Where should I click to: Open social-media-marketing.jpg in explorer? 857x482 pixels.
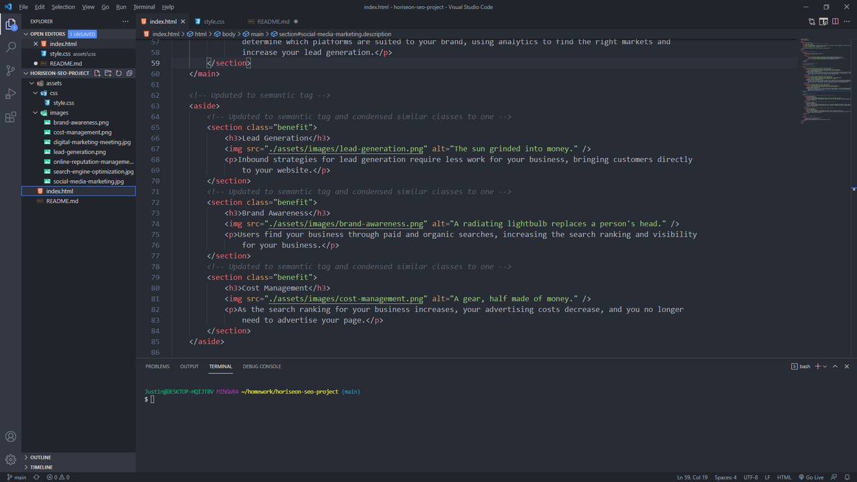pyautogui.click(x=88, y=181)
